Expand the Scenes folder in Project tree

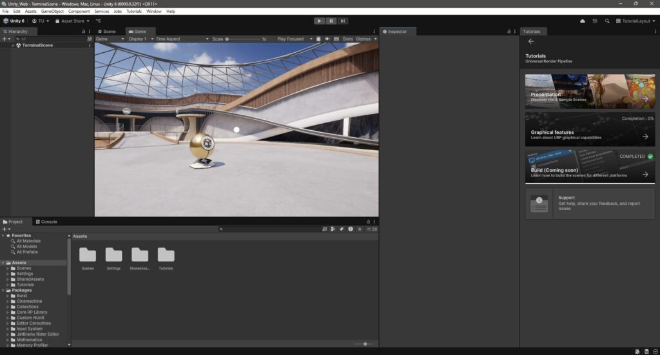click(x=8, y=268)
